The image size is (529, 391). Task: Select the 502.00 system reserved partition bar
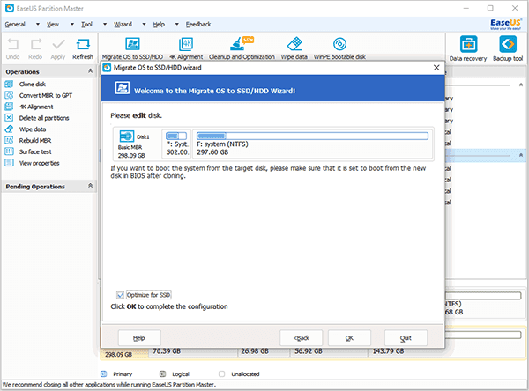click(x=176, y=136)
